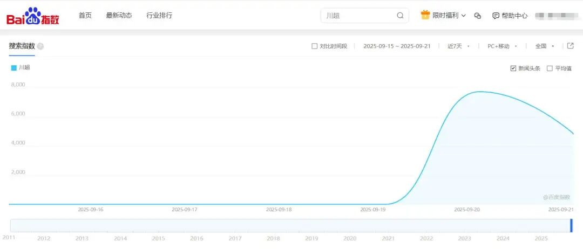Click the export/share icon beside 全国

pos(570,46)
